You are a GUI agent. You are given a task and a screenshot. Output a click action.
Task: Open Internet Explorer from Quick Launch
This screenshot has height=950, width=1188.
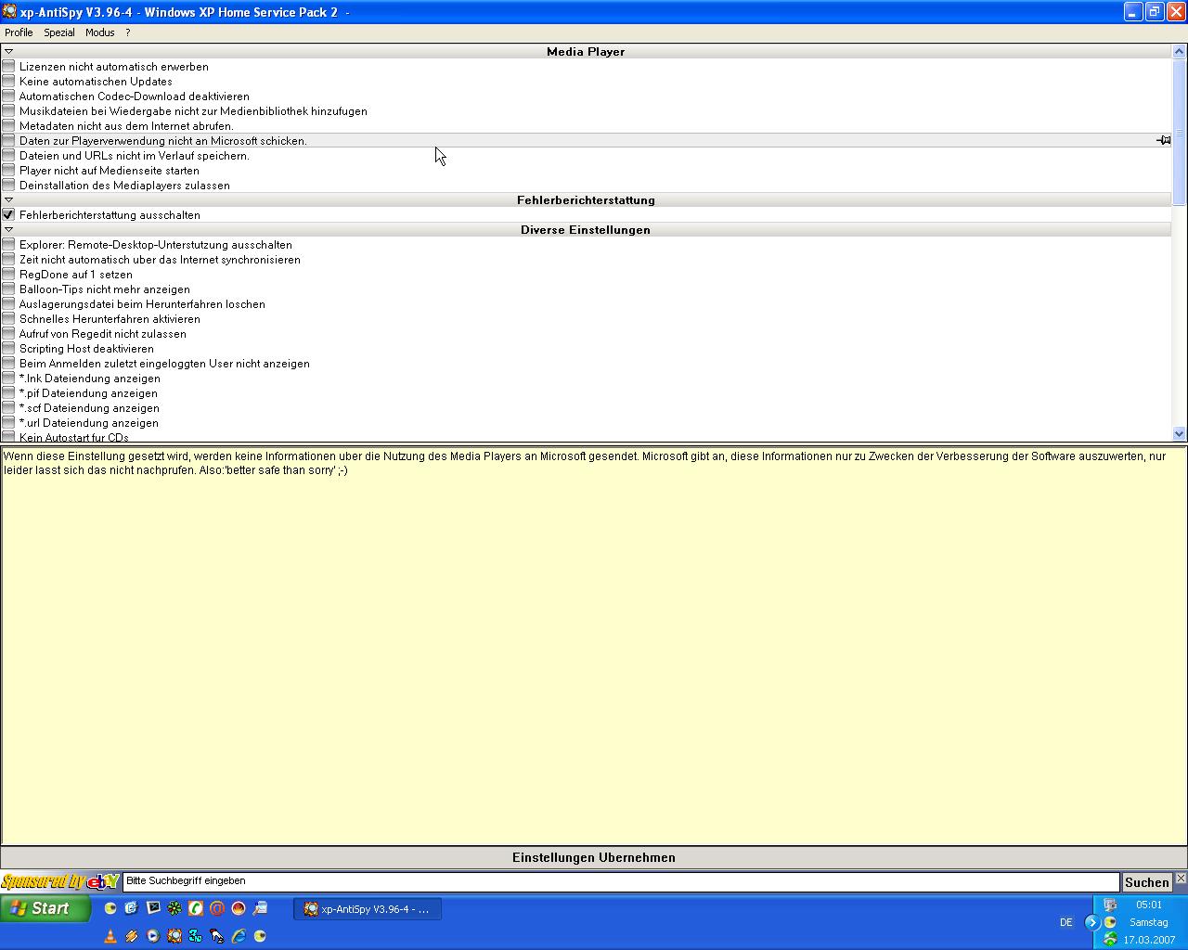pyautogui.click(x=239, y=936)
